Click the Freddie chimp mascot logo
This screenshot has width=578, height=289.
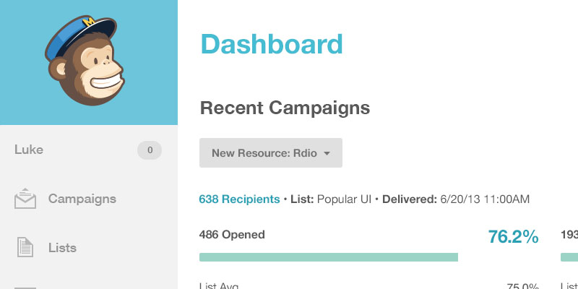point(86,62)
